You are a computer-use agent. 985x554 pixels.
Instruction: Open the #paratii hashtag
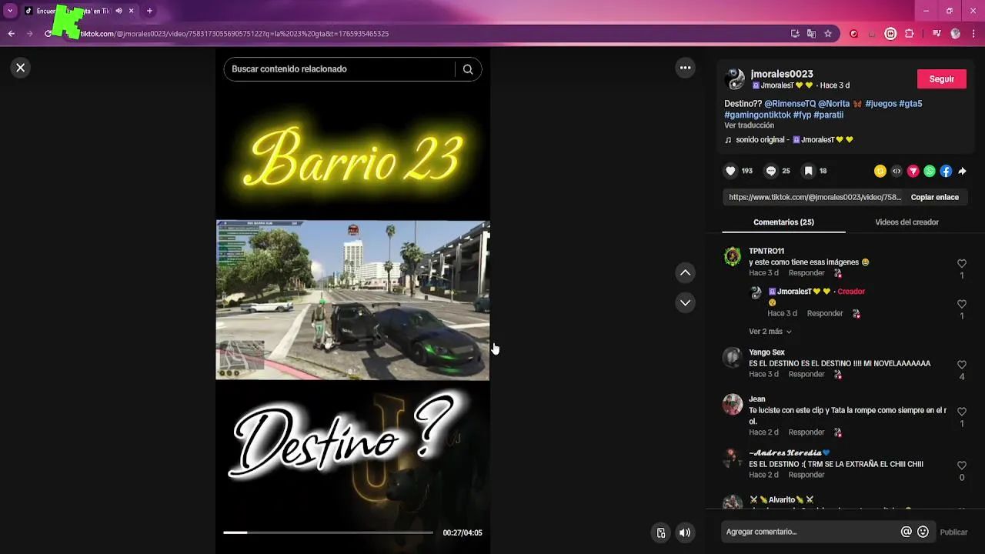point(829,115)
